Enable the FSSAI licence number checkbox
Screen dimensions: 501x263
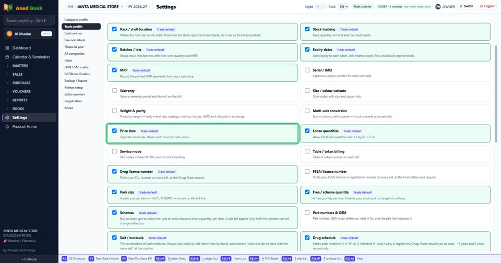(307, 172)
